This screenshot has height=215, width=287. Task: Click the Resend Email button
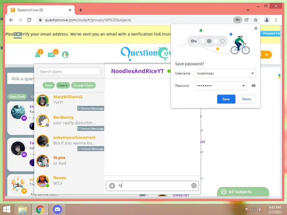click(x=270, y=34)
